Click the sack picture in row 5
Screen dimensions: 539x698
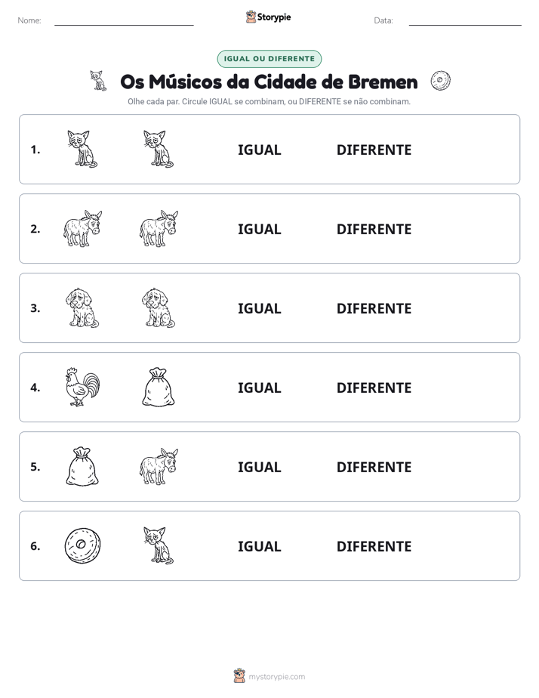[x=82, y=466]
